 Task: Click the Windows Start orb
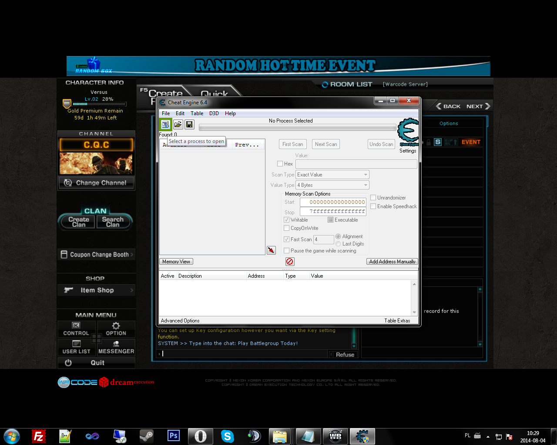pos(12,436)
